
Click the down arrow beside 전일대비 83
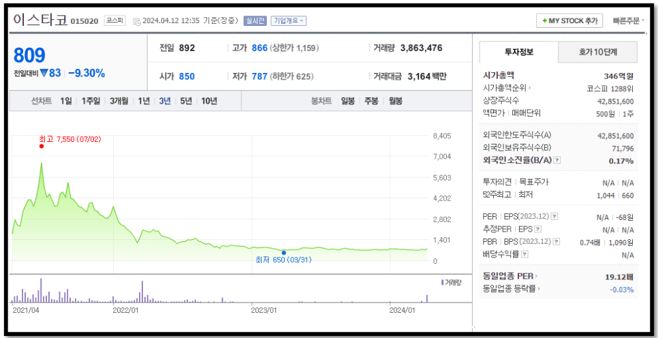(x=44, y=74)
